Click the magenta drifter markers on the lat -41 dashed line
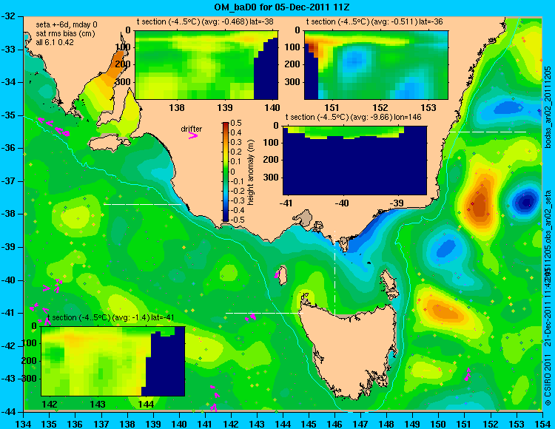Screen dimensions: 555x429 point(251,317)
